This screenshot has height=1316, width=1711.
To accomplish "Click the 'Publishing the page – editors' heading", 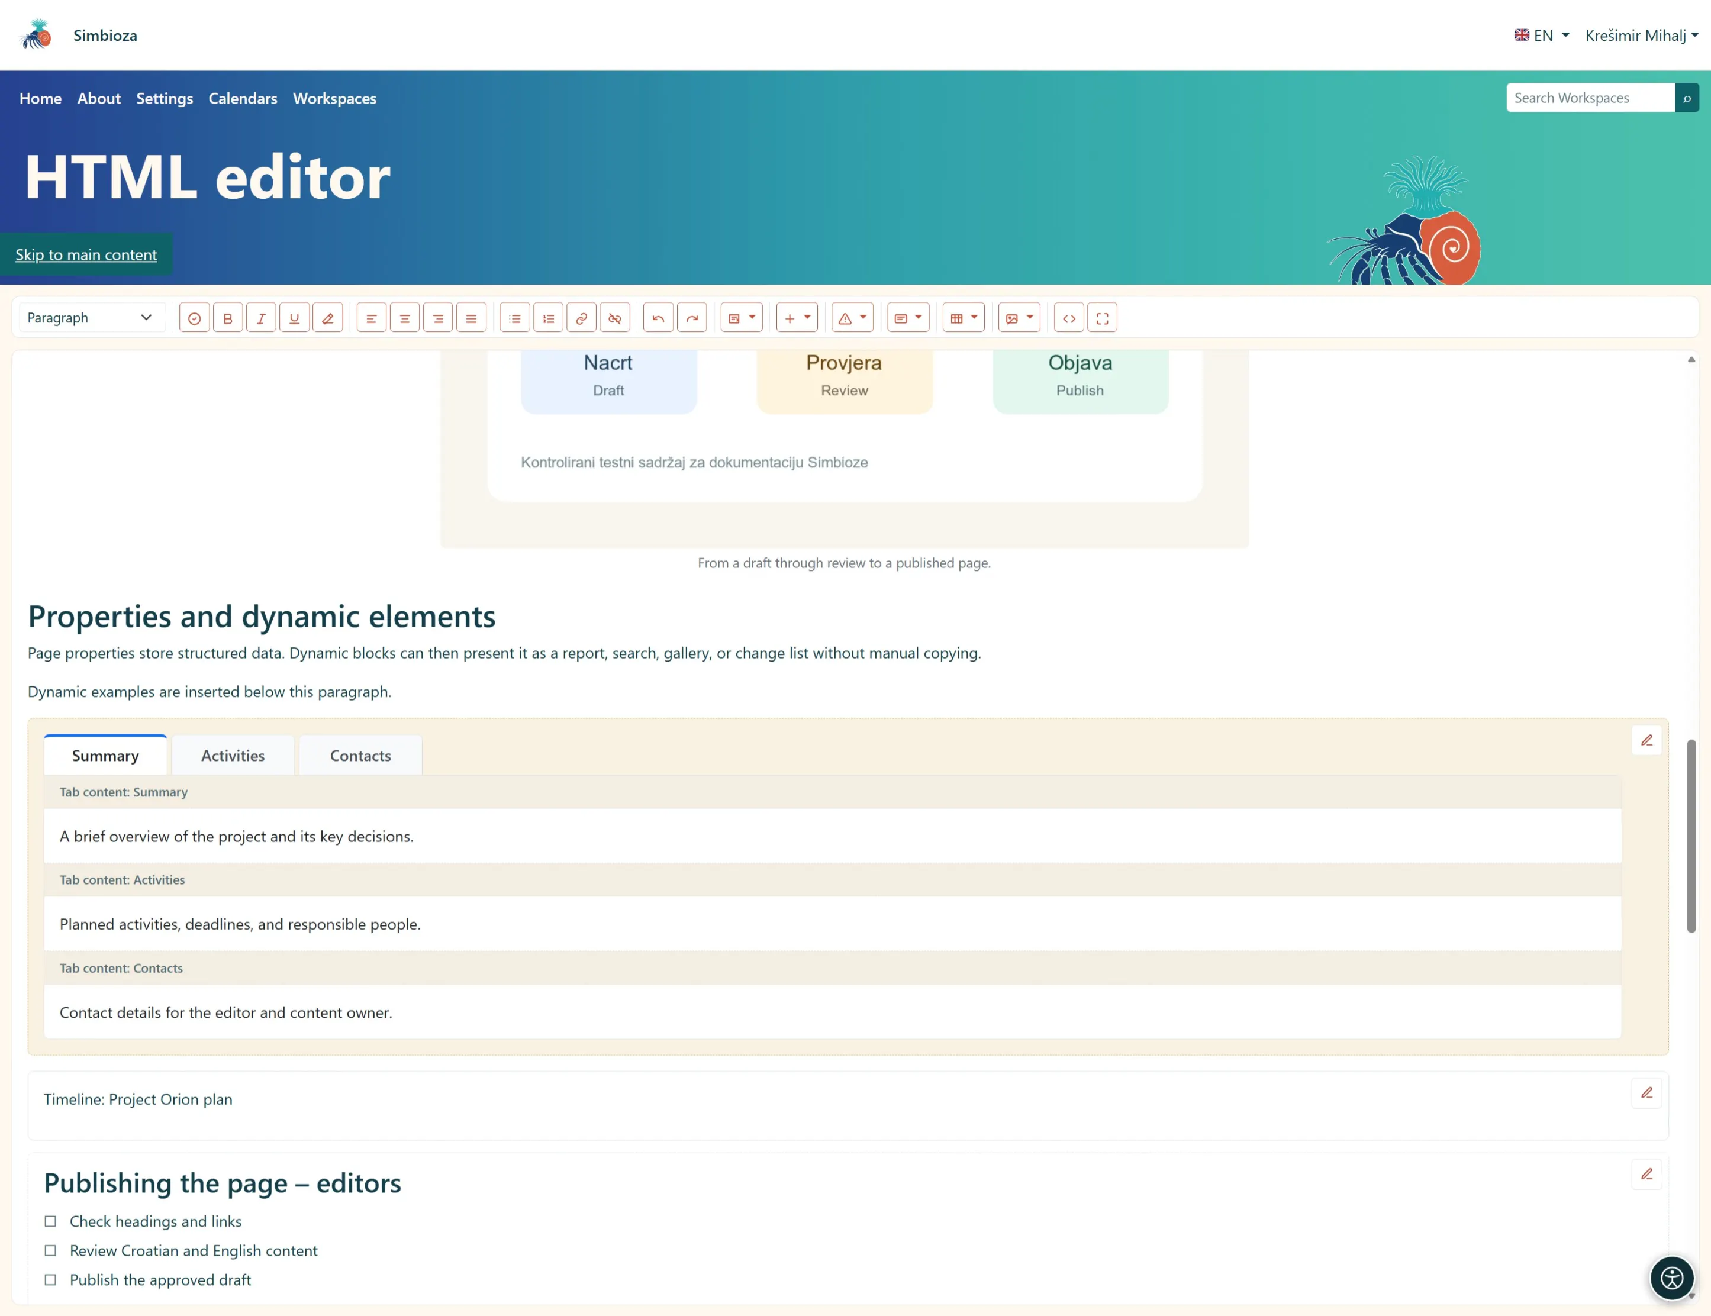I will coord(223,1183).
